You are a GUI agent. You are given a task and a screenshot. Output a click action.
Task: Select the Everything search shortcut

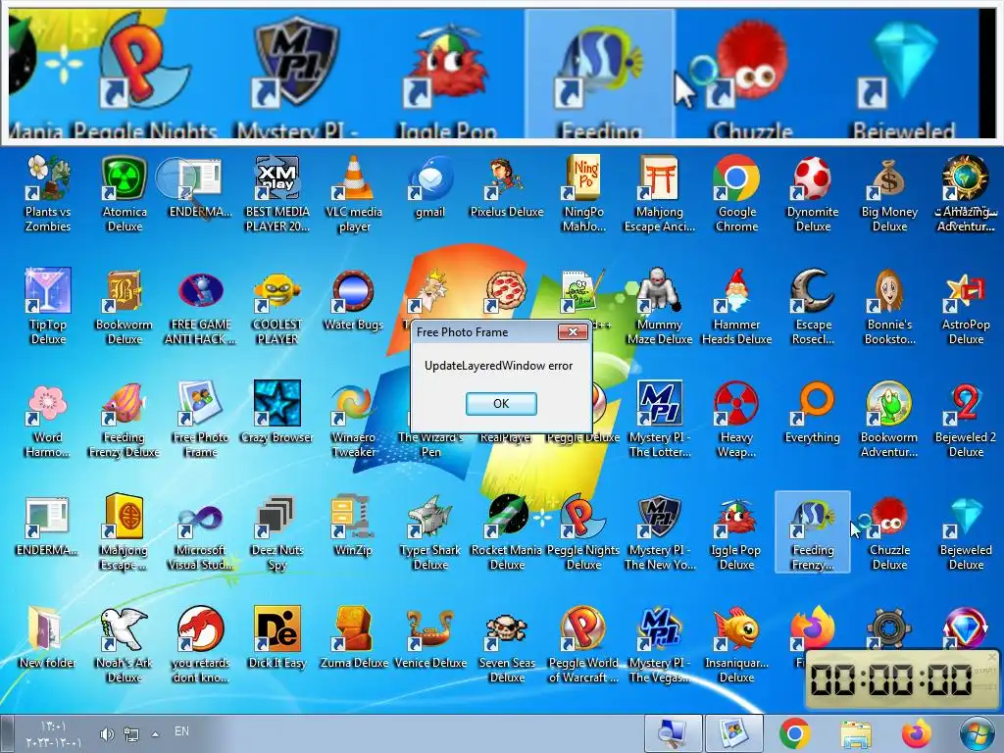pos(813,413)
